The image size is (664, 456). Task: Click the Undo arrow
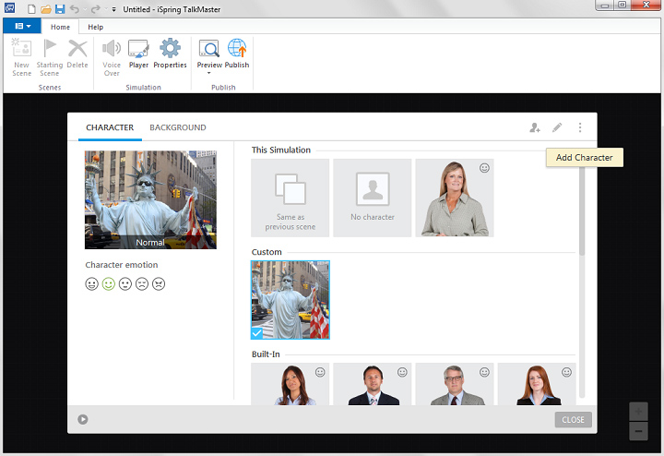pos(75,9)
